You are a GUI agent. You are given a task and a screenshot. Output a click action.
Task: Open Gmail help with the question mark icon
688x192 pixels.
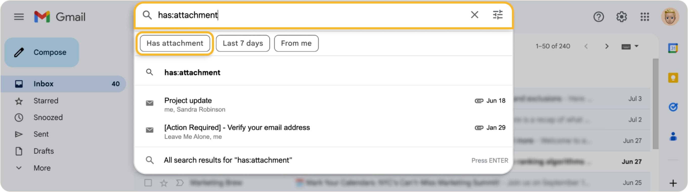[599, 16]
